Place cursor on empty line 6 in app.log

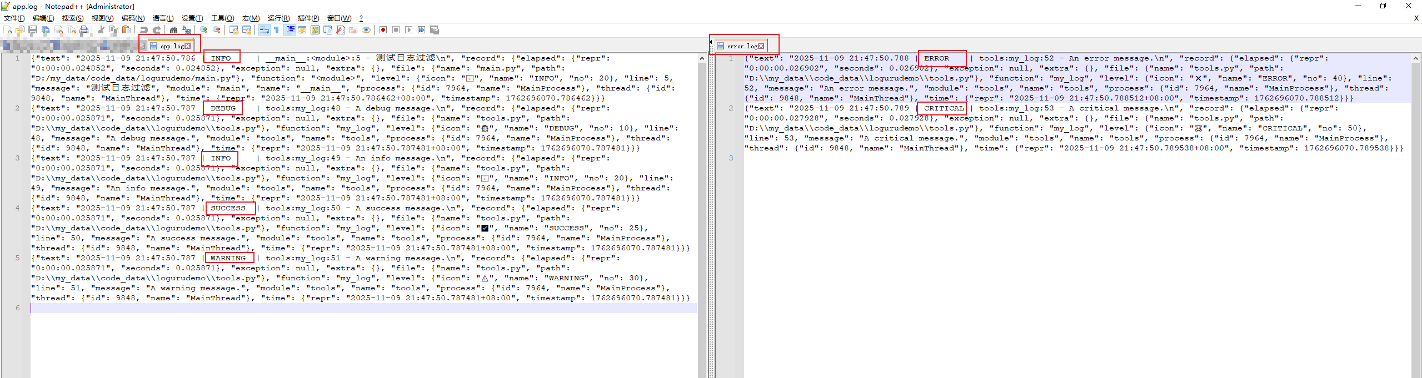point(364,308)
